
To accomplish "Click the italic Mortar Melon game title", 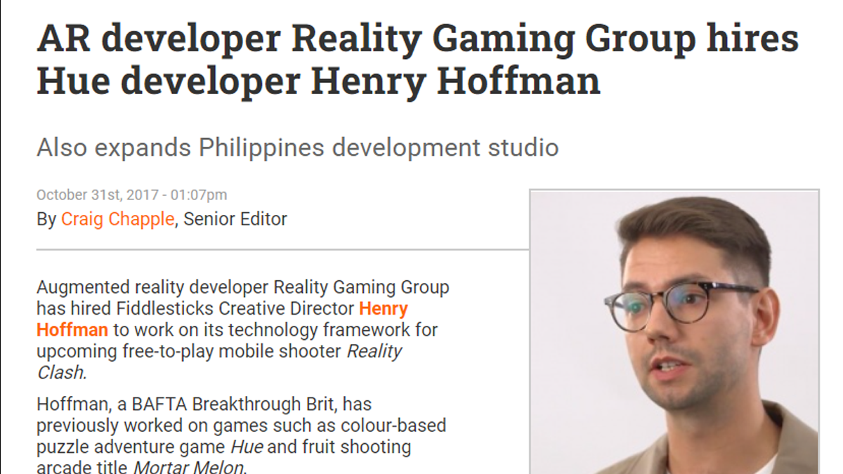I will pos(189,468).
